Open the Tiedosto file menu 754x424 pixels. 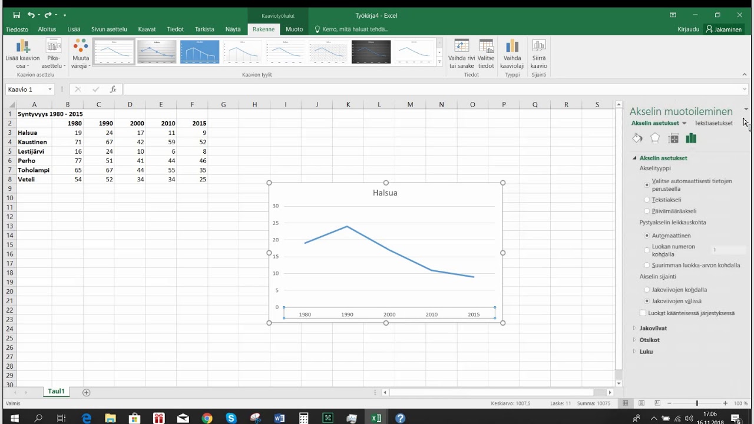(x=17, y=29)
